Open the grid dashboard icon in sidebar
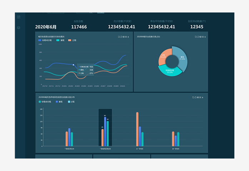249x171 pixels. click(x=19, y=17)
